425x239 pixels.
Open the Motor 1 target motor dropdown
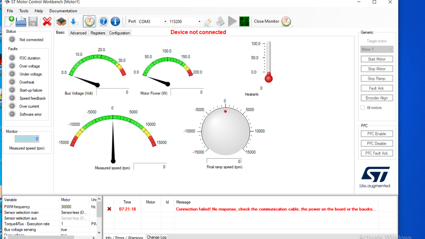(x=377, y=49)
